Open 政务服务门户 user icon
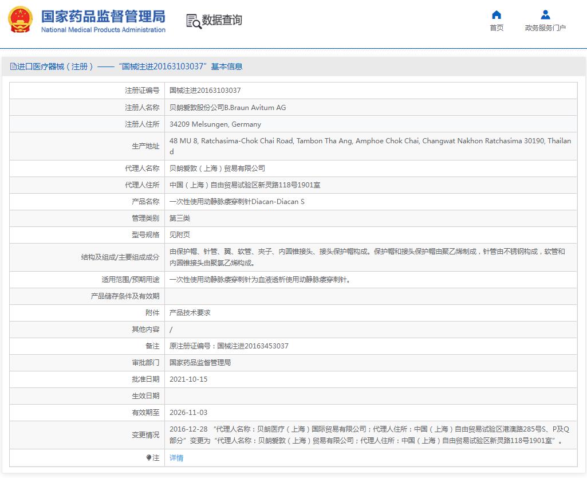 coord(545,14)
